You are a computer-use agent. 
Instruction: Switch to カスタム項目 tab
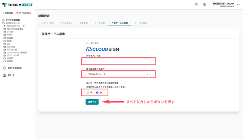66,23
